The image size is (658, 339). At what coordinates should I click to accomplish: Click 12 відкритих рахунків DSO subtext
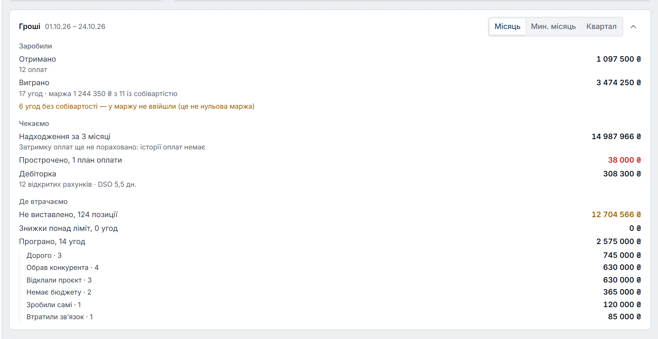tap(78, 184)
